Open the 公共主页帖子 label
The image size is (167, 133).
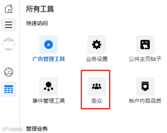[145, 59]
